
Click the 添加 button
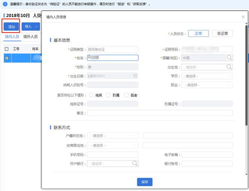pyautogui.click(x=11, y=26)
